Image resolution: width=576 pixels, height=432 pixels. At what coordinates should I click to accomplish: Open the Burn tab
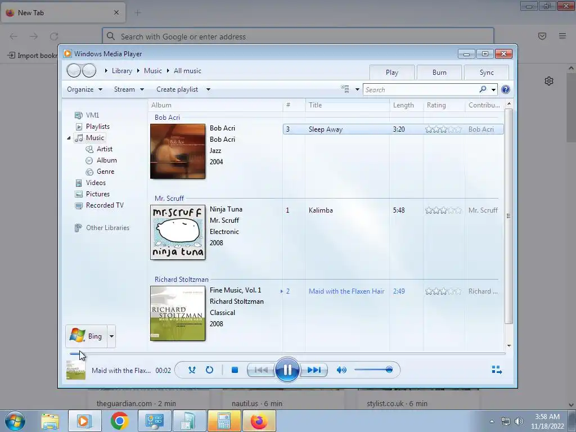439,73
